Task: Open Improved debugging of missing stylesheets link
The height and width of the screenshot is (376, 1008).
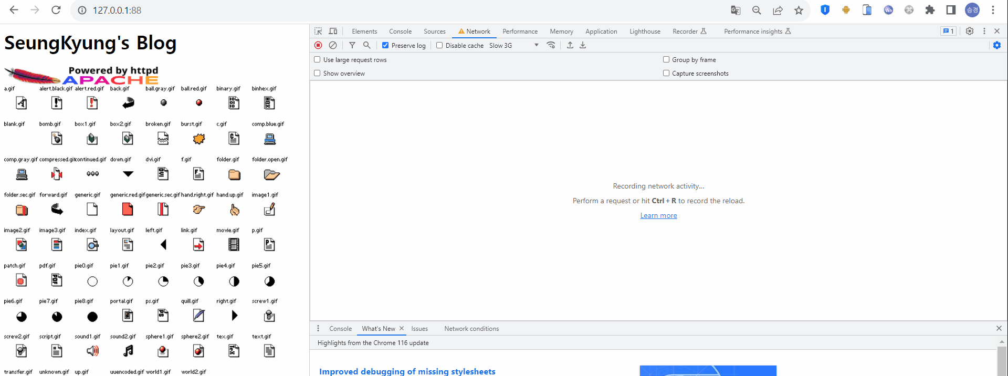Action: 407,371
